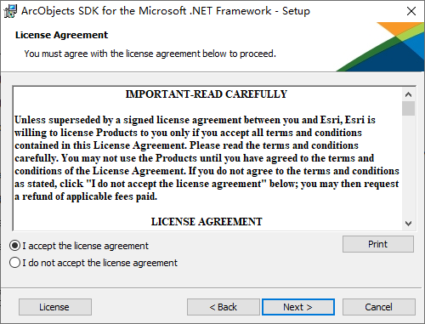Go back with the < Back button
The width and height of the screenshot is (425, 324).
pyautogui.click(x=224, y=307)
